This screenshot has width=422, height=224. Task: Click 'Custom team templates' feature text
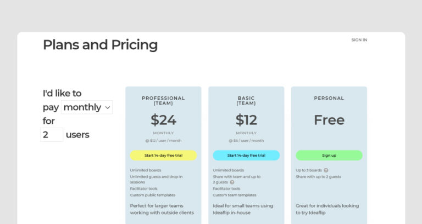[x=235, y=195]
